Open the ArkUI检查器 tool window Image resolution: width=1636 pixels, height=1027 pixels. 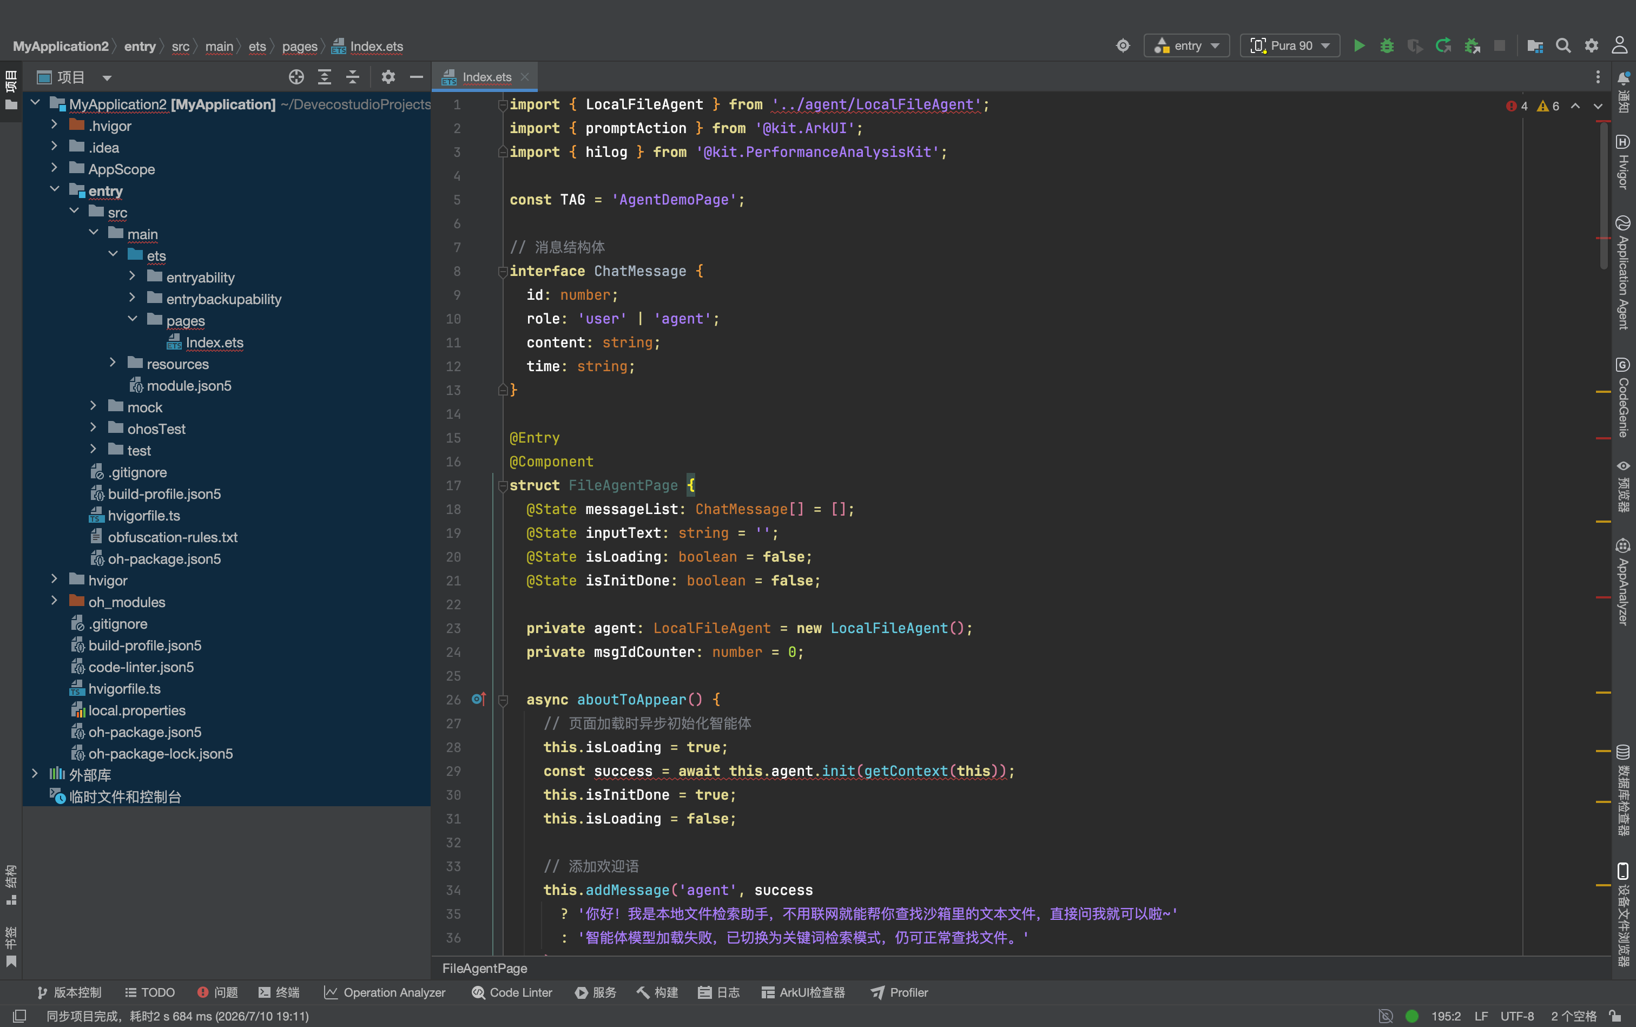pos(803,992)
